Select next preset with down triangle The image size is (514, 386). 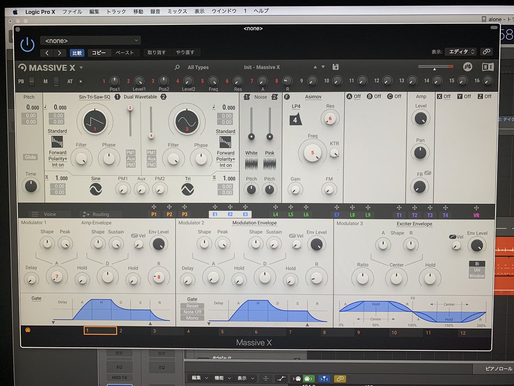pos(323,67)
